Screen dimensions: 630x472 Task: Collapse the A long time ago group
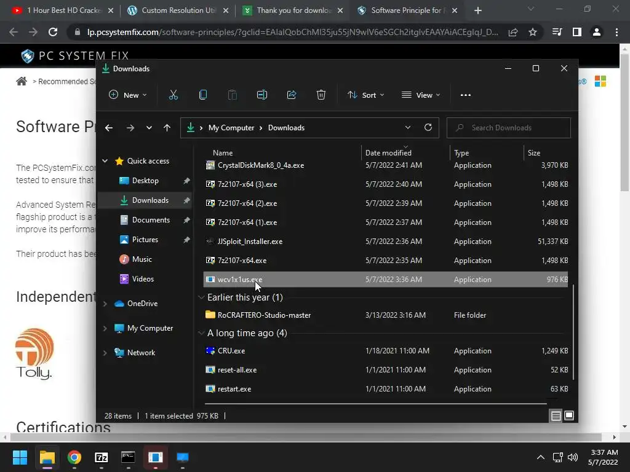[201, 333]
